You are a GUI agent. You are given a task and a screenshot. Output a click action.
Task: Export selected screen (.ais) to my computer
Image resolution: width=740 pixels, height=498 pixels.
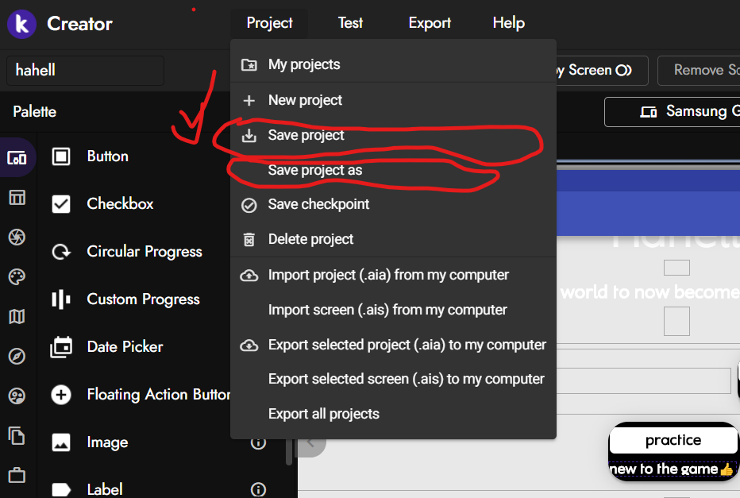pyautogui.click(x=393, y=379)
